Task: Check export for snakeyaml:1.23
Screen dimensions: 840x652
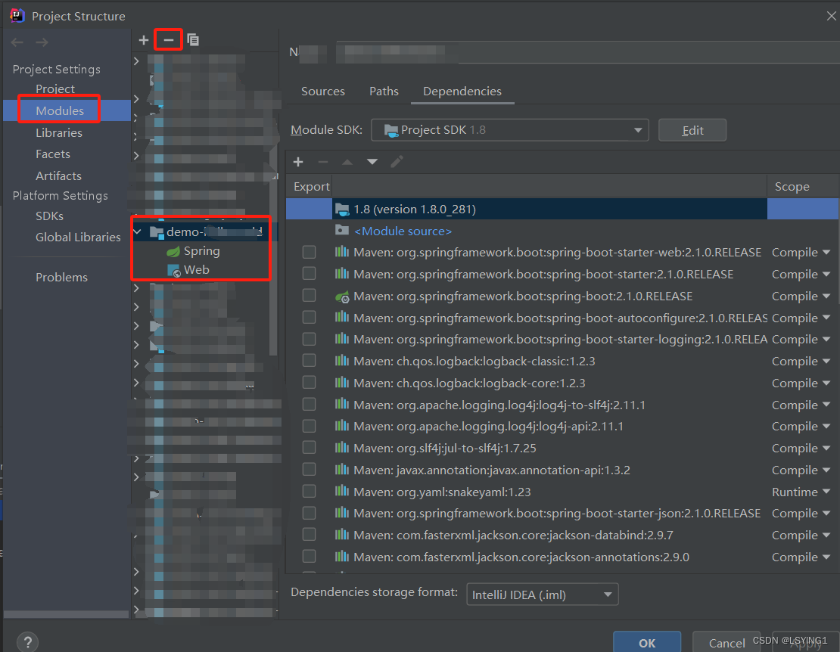Action: [x=309, y=492]
